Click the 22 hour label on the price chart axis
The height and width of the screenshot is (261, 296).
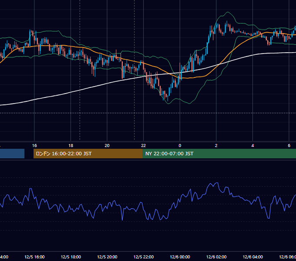[144, 146]
